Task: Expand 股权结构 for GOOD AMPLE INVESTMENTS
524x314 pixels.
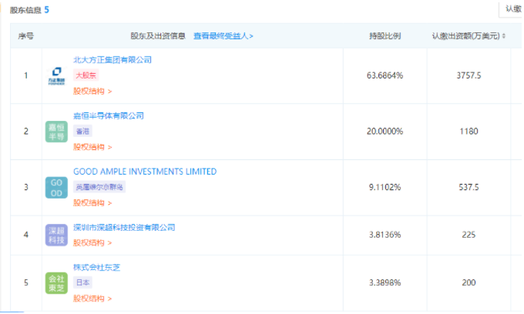Action: click(92, 203)
